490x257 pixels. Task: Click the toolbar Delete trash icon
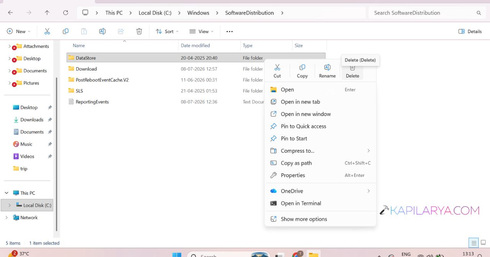point(139,31)
